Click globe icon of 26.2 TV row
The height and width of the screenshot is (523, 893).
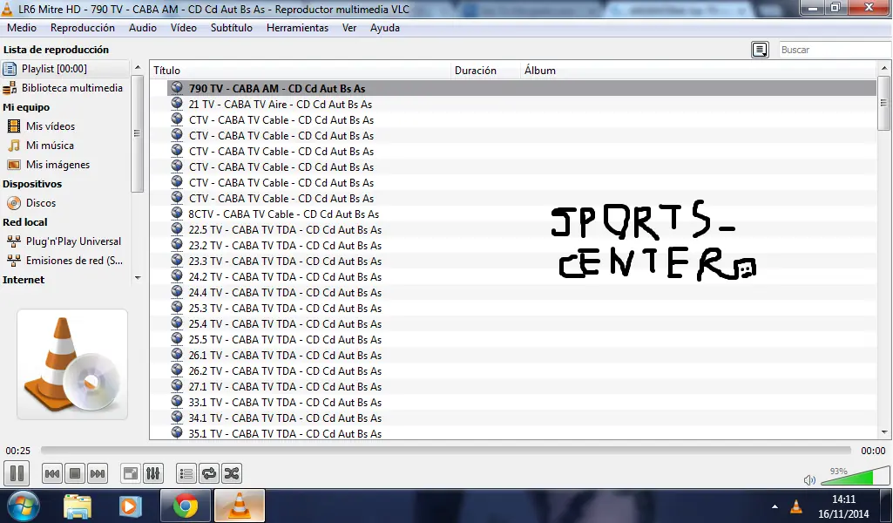177,370
